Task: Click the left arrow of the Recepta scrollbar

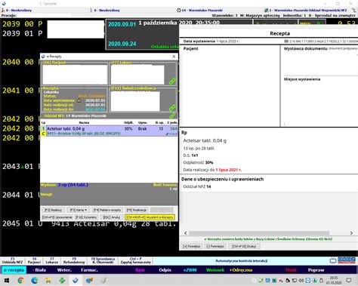Action: click(x=186, y=233)
